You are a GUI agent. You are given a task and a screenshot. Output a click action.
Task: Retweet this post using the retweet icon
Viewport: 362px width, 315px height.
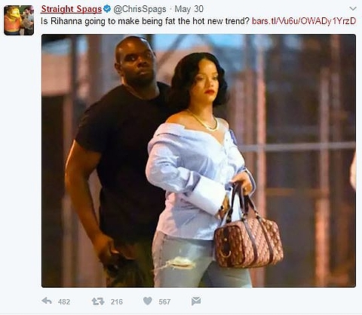(98, 301)
